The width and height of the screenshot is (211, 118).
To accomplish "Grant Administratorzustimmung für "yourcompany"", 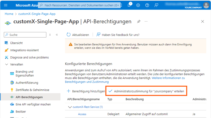I will pyautogui.click(x=146, y=91).
